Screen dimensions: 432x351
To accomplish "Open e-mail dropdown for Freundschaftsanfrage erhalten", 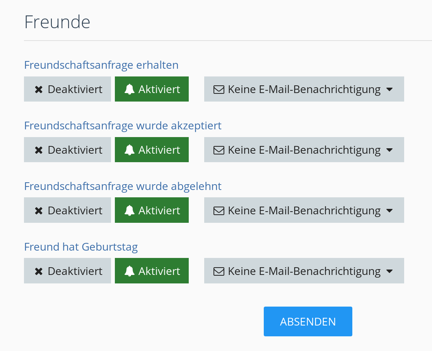I will [x=304, y=89].
